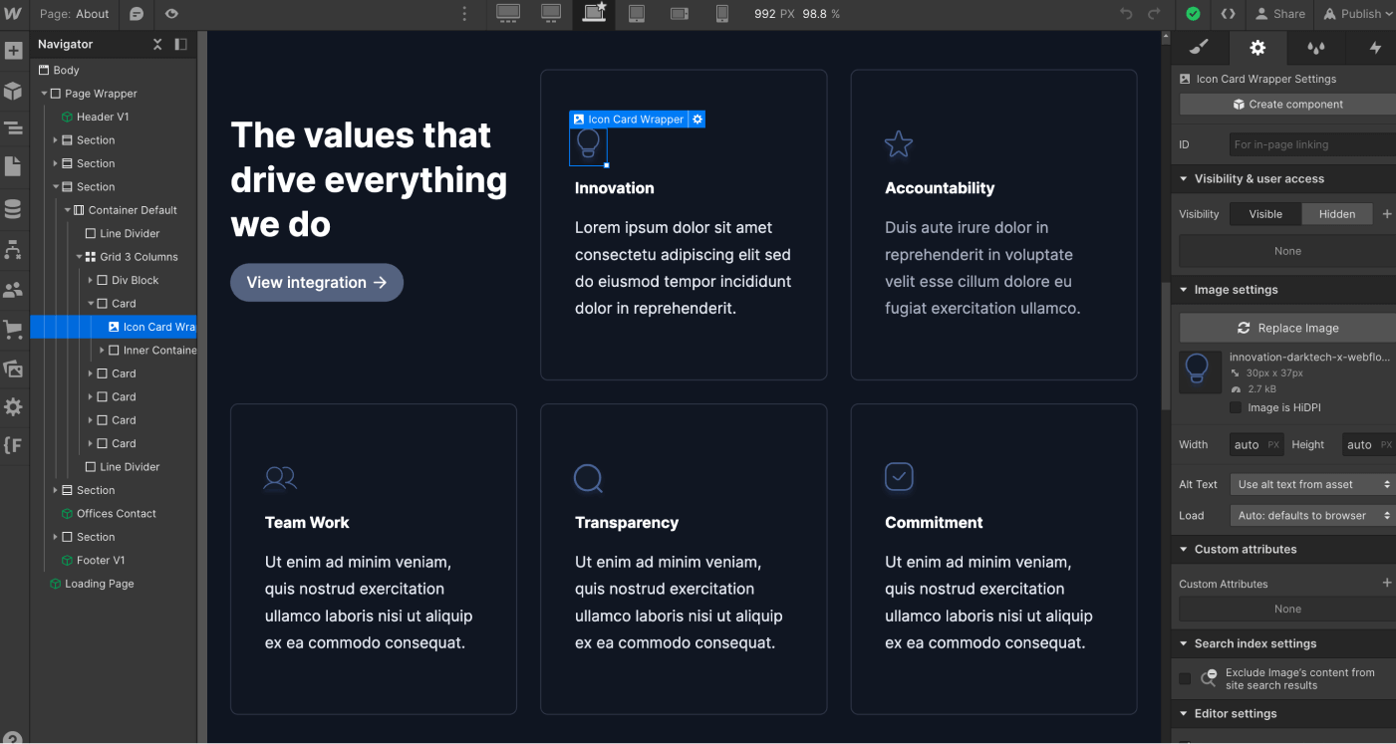Open the Pages panel
Screen dimensions: 1396x744
click(x=15, y=166)
